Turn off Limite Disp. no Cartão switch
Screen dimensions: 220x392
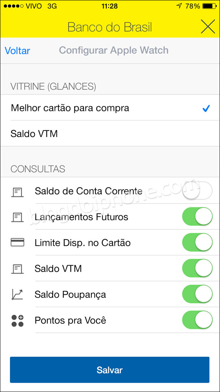coord(197,242)
